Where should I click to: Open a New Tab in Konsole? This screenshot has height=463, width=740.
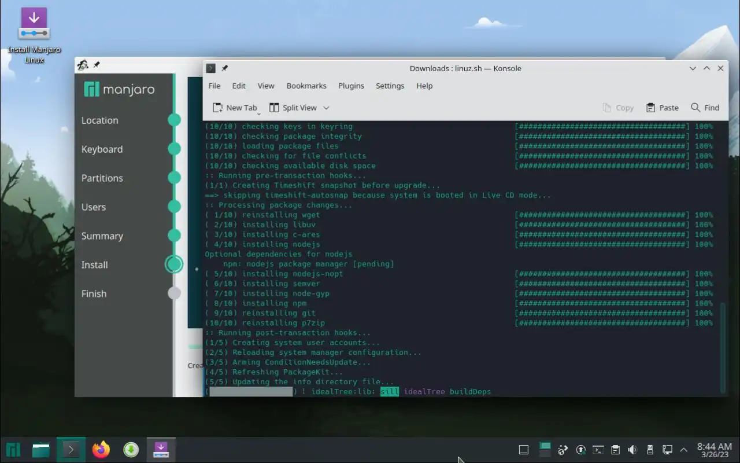coord(235,108)
